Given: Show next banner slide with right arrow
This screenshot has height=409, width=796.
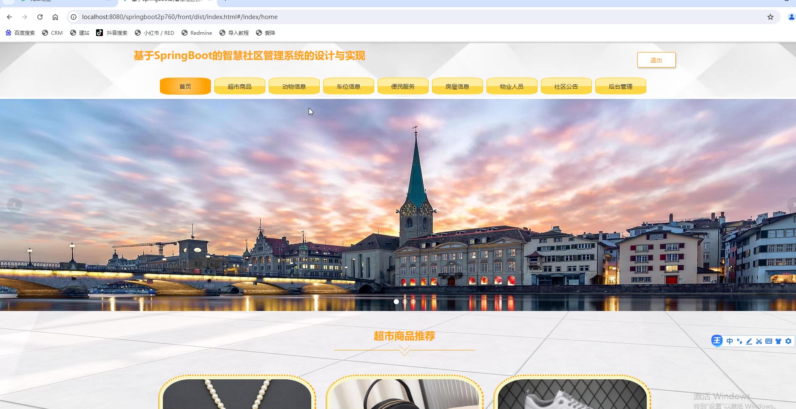Looking at the screenshot, I should coord(792,205).
